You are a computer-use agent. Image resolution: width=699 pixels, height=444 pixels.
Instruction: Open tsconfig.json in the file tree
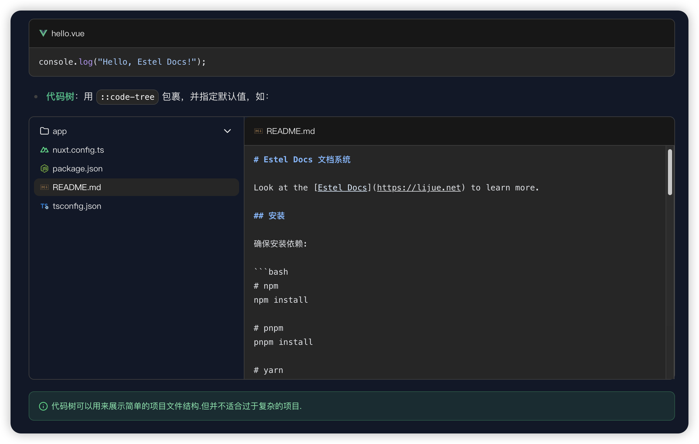(77, 206)
